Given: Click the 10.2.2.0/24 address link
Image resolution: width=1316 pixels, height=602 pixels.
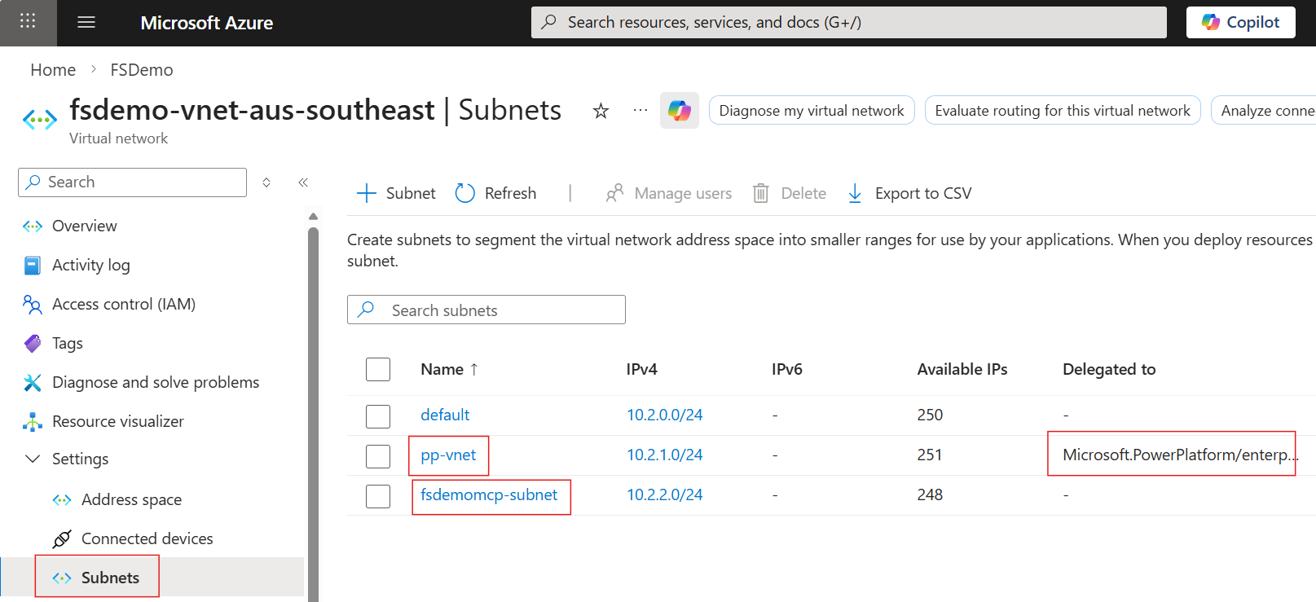Looking at the screenshot, I should (x=664, y=494).
